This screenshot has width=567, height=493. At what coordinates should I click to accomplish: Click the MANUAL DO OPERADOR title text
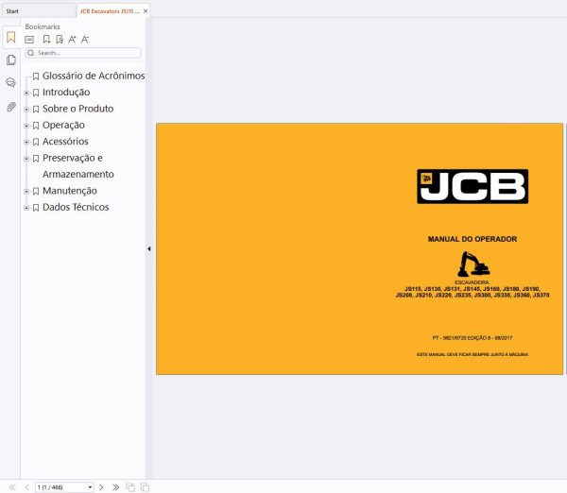point(472,239)
